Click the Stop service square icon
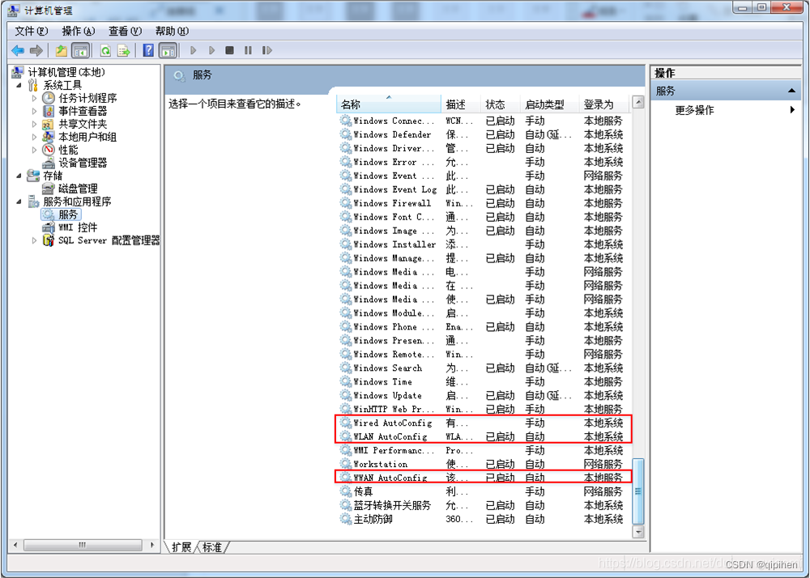810x578 pixels. click(x=230, y=50)
